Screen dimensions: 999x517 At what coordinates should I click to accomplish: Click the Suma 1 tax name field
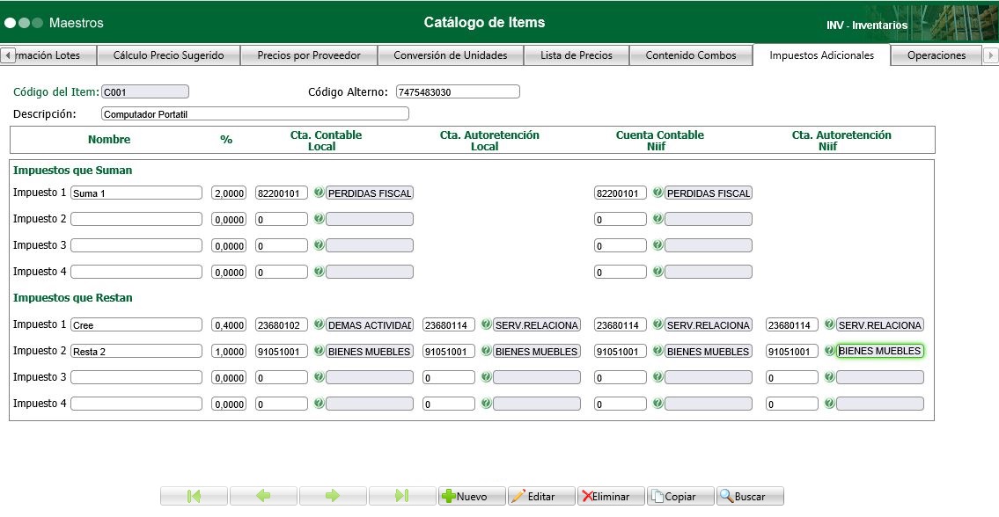[136, 193]
